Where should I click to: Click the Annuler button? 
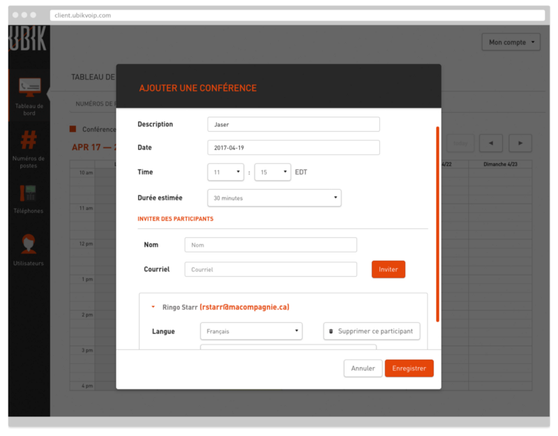click(363, 368)
